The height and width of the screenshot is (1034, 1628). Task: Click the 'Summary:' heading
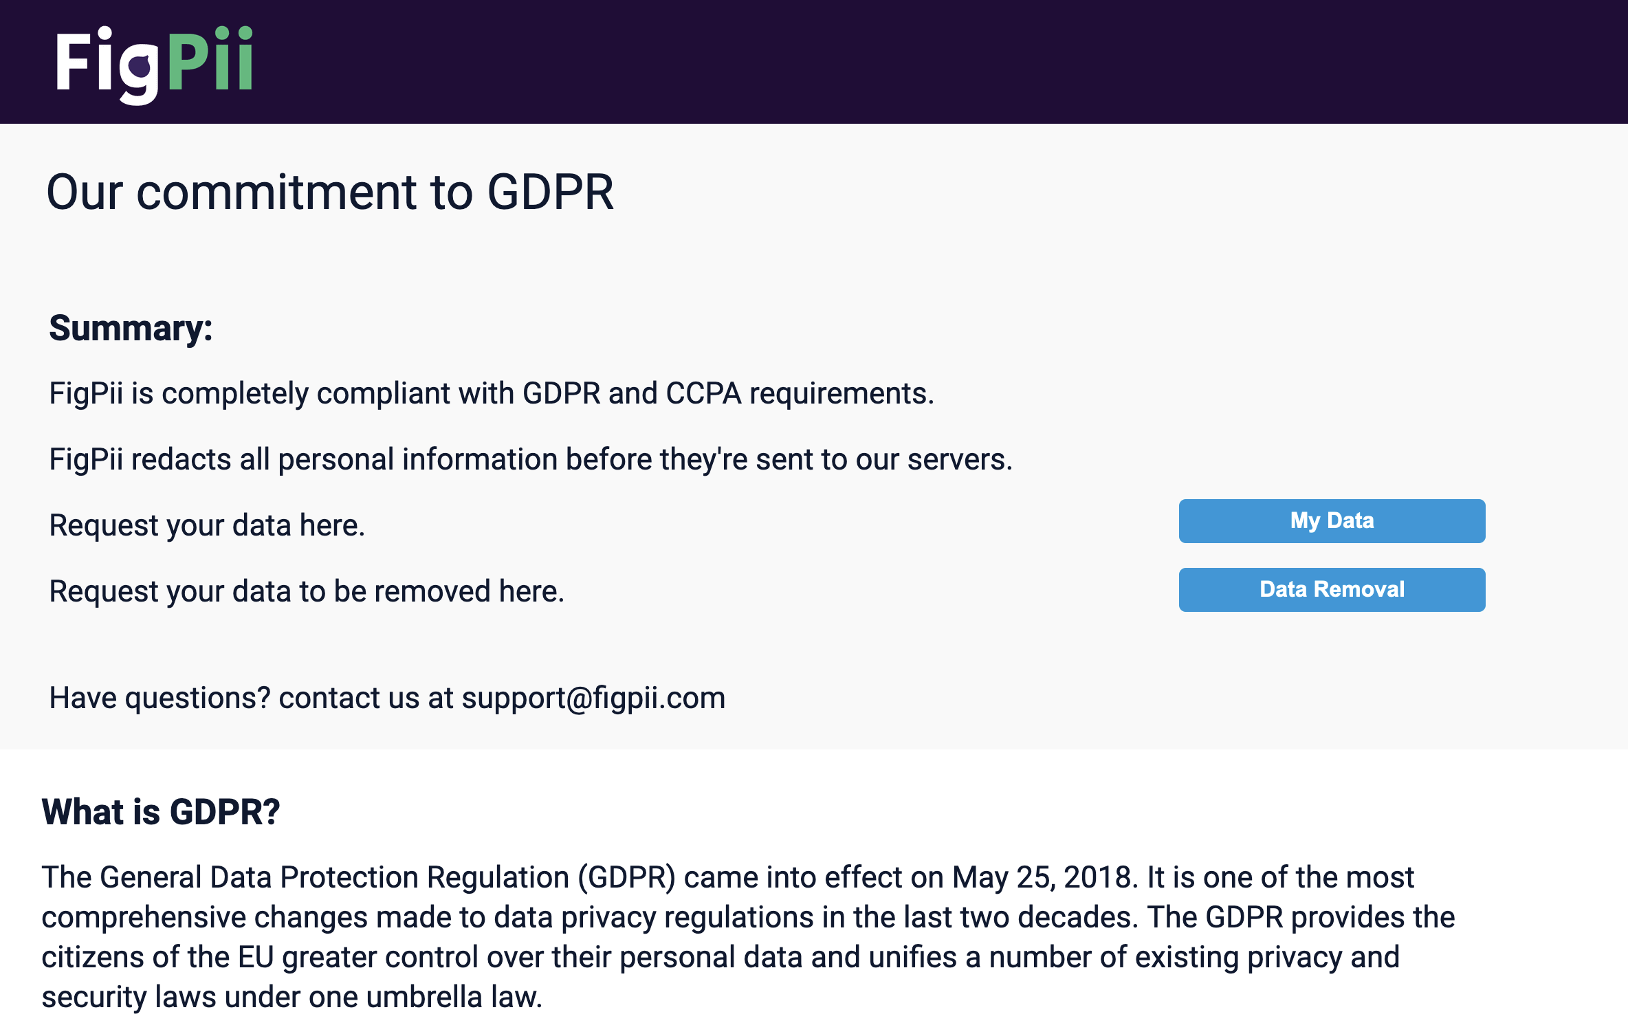pos(131,329)
